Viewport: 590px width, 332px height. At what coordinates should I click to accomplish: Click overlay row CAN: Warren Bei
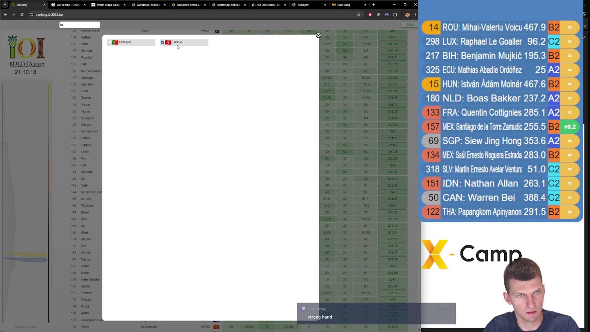coord(501,197)
